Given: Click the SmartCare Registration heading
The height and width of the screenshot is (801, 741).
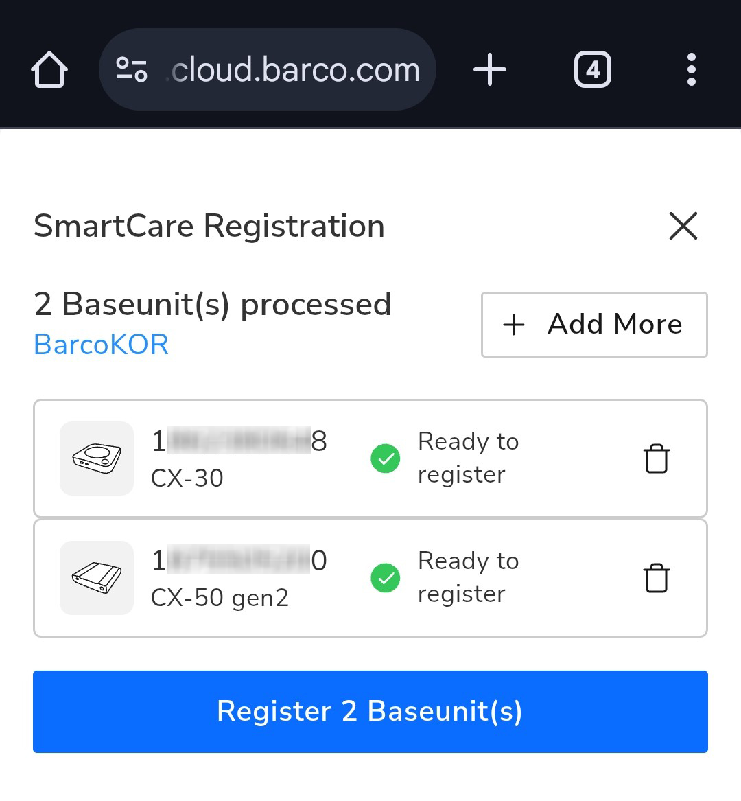Looking at the screenshot, I should 209,226.
